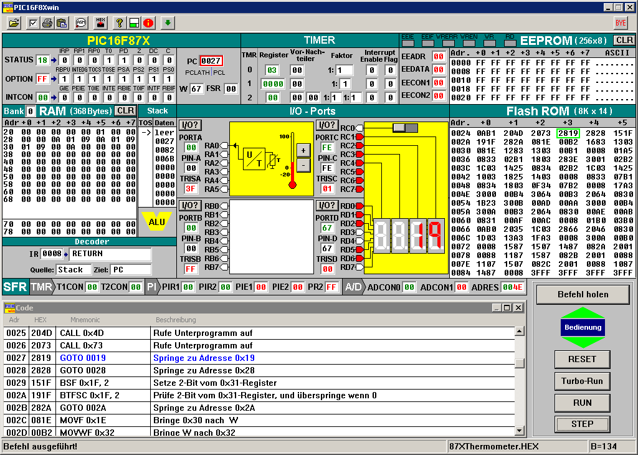Click the red info icon
Screen dimensions: 638x455
pyautogui.click(x=148, y=23)
